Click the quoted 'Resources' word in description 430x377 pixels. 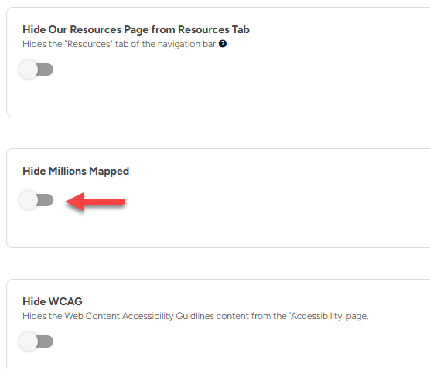click(89, 44)
